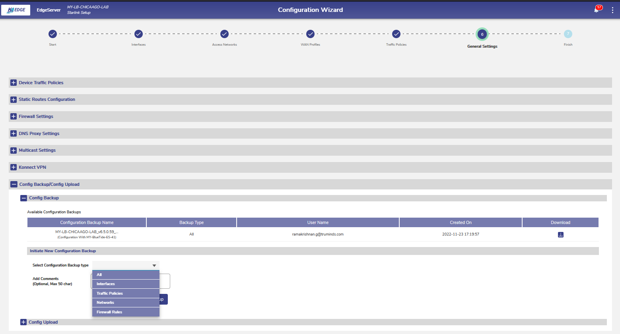Image resolution: width=620 pixels, height=334 pixels.
Task: Download the MY-LB-CHICAAGO-LAB configuration backup
Action: point(560,235)
